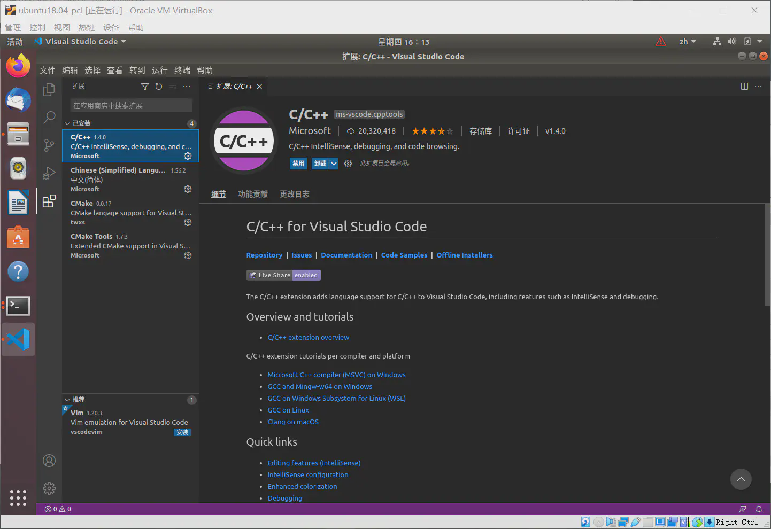Collapse the 已安装 installed section
This screenshot has height=529, width=771.
[67, 123]
